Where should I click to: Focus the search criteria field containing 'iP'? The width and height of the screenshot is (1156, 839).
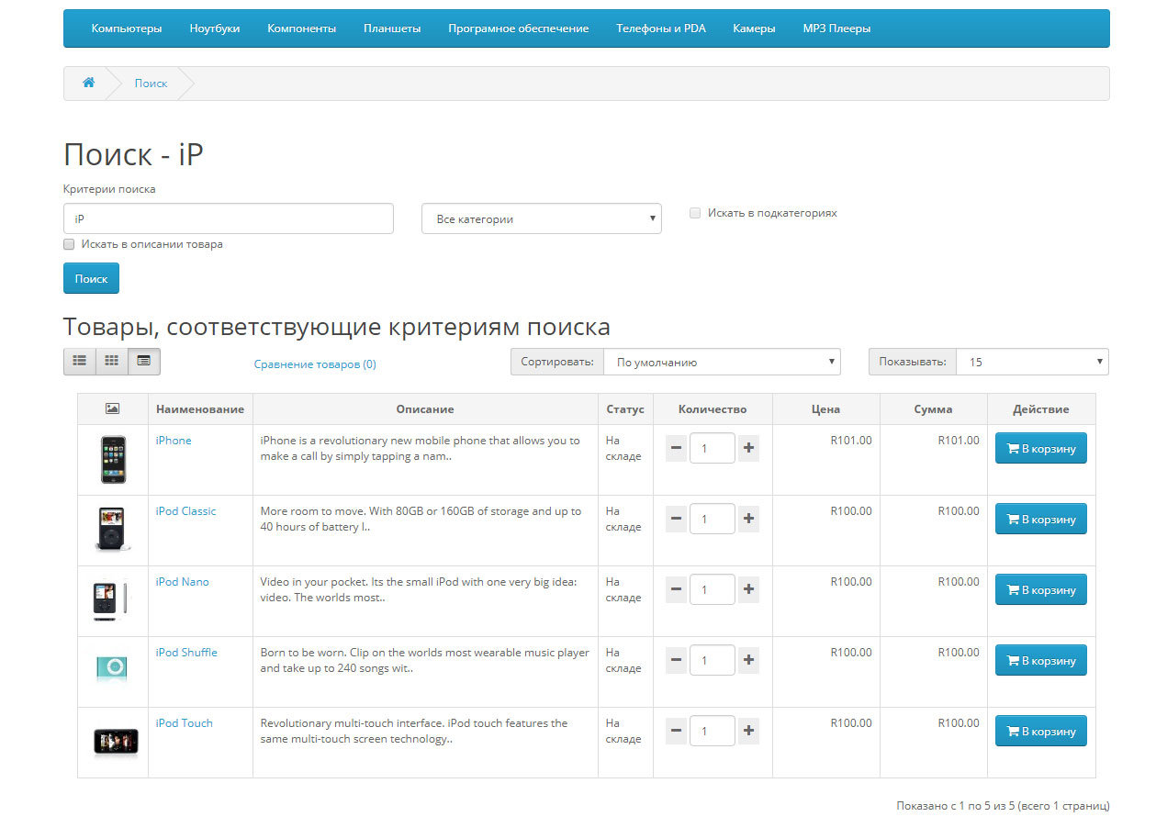pyautogui.click(x=229, y=218)
